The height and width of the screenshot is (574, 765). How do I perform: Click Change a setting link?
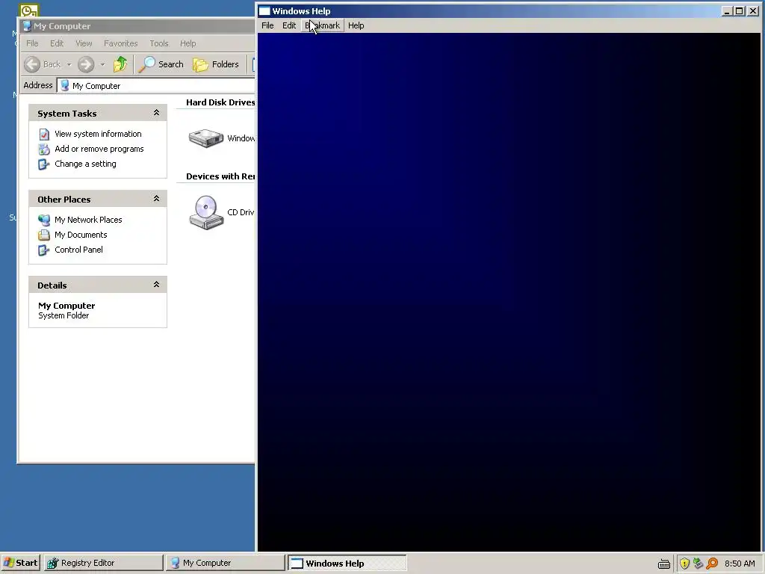tap(85, 164)
